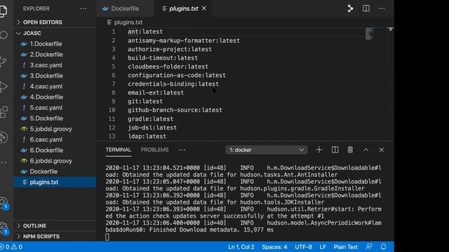This screenshot has height=252, width=449.
Task: Open editor more actions menu
Action: pyautogui.click(x=382, y=8)
